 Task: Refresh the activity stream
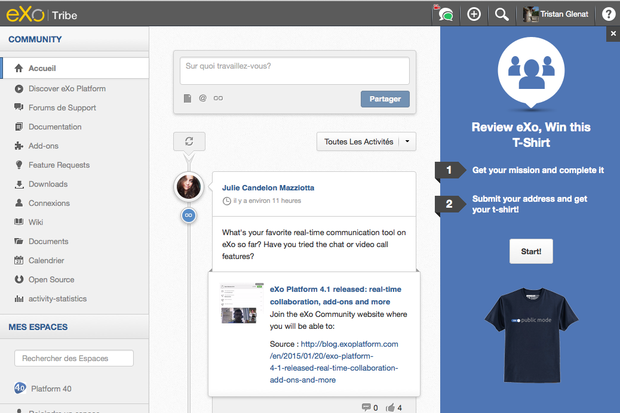189,141
